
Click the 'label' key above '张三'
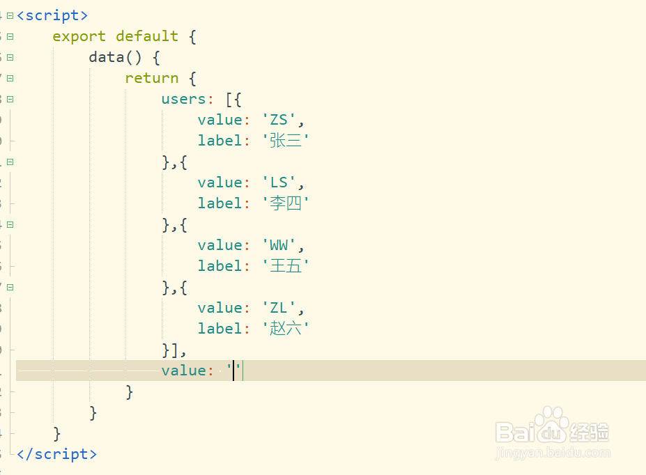pyautogui.click(x=220, y=141)
